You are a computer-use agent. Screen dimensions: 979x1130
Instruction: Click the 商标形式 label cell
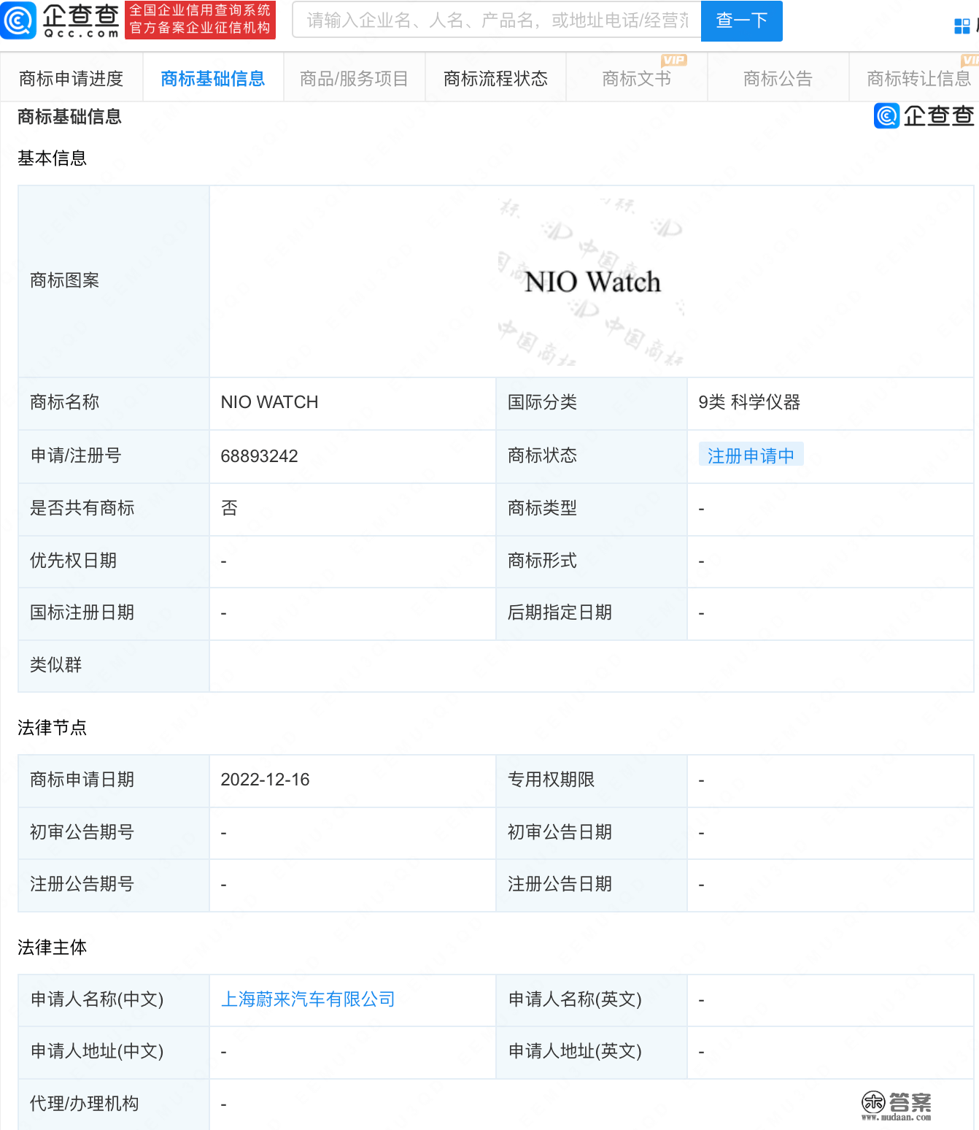pyautogui.click(x=592, y=561)
